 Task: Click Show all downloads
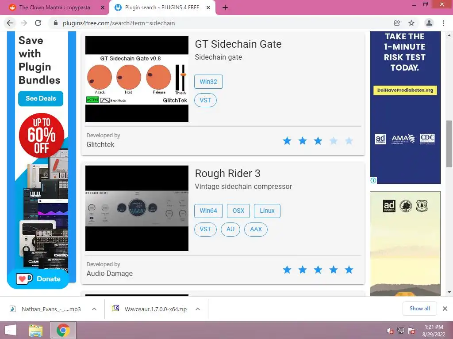point(419,309)
